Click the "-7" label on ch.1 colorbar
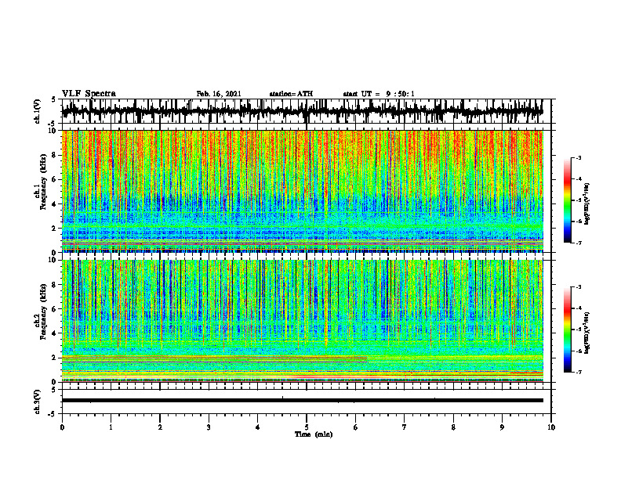621x479 pixels. point(578,243)
